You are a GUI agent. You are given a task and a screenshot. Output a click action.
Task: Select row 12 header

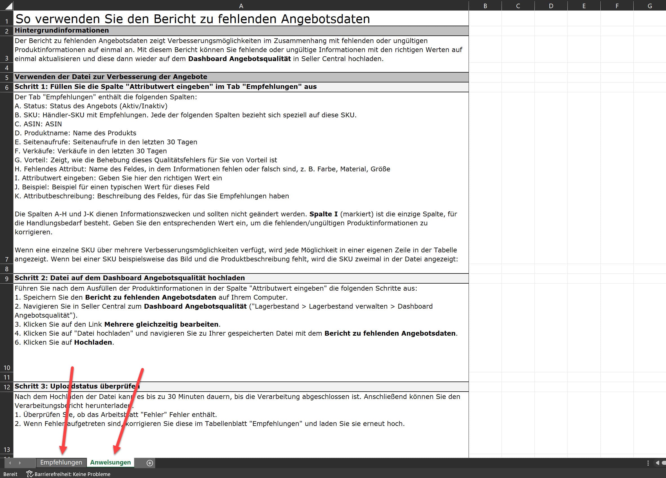[x=6, y=387]
